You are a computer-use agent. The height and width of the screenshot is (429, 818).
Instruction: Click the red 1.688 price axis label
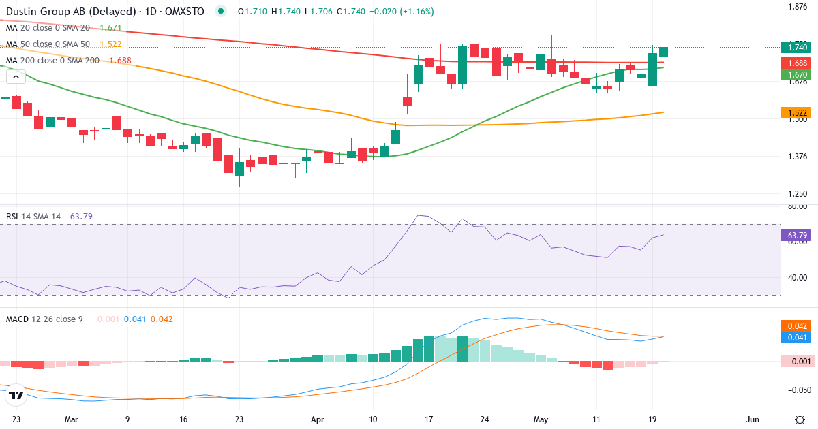pos(796,63)
